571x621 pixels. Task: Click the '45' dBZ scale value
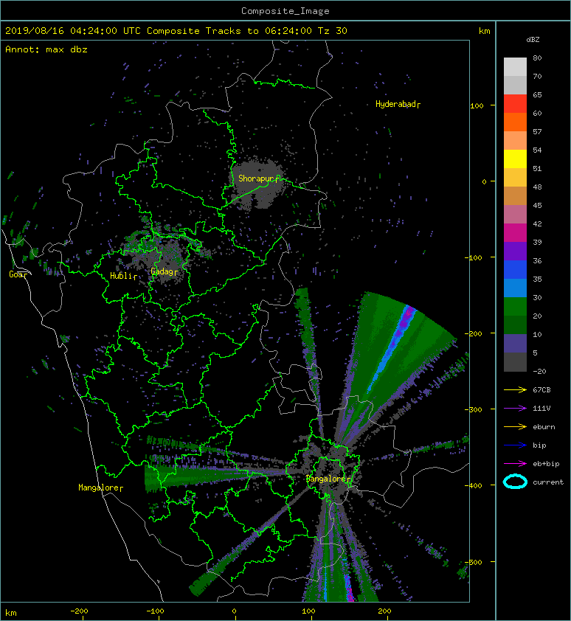(x=537, y=205)
